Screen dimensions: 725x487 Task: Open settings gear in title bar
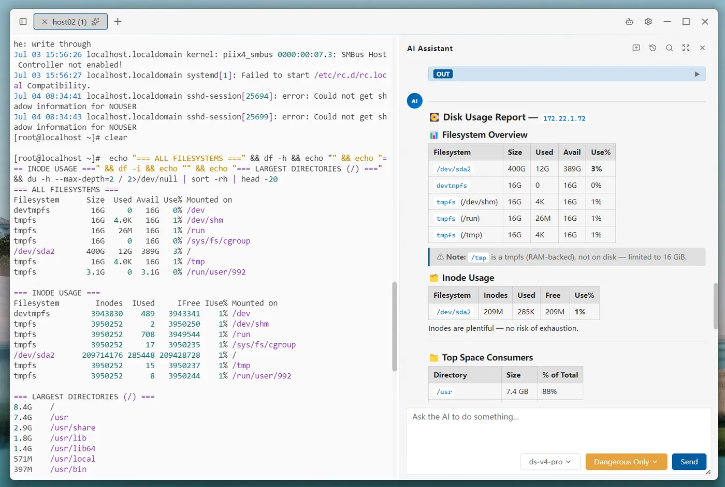(x=648, y=22)
